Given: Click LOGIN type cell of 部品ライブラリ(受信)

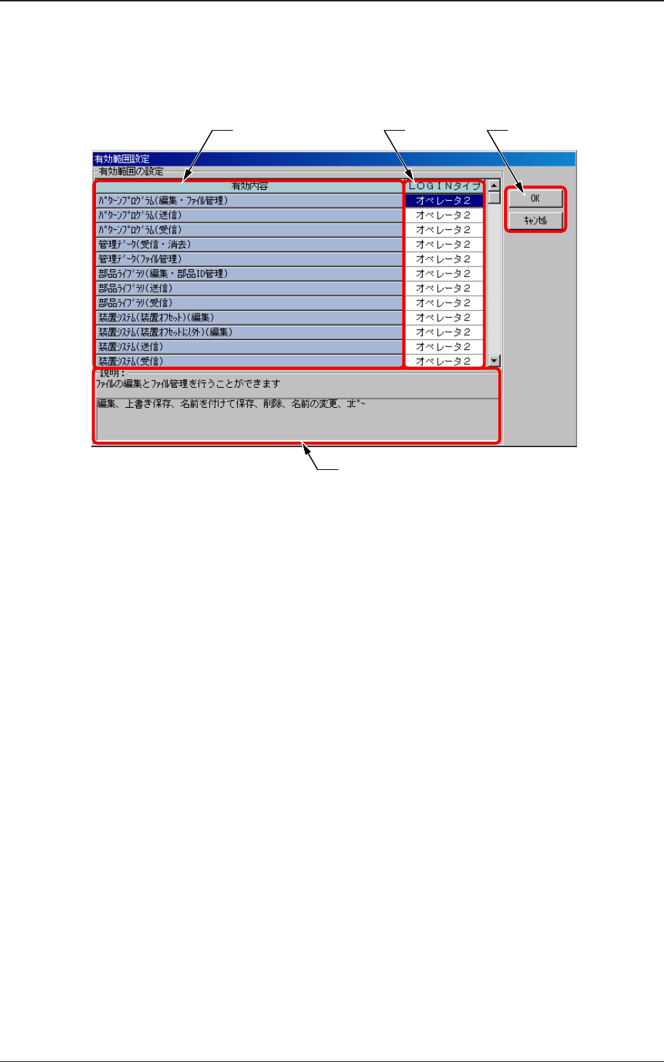Looking at the screenshot, I should (444, 303).
